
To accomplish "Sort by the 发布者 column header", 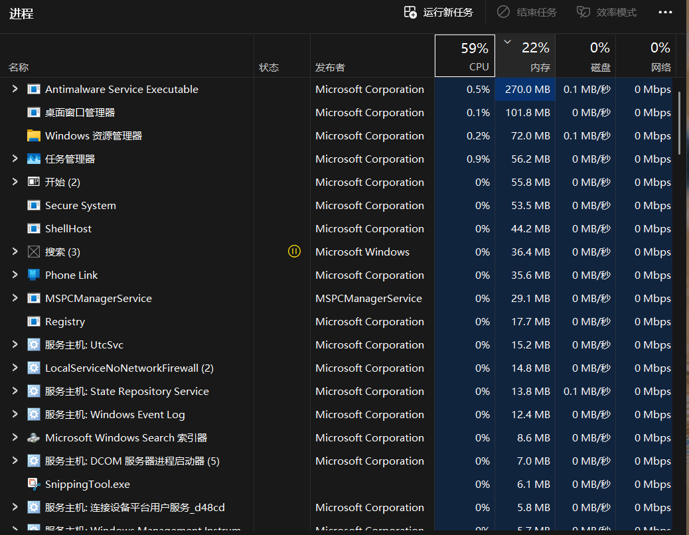I will (x=372, y=56).
